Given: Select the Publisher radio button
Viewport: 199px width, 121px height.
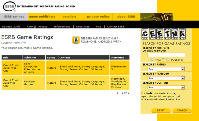Looking at the screenshot, I should click(x=168, y=59).
